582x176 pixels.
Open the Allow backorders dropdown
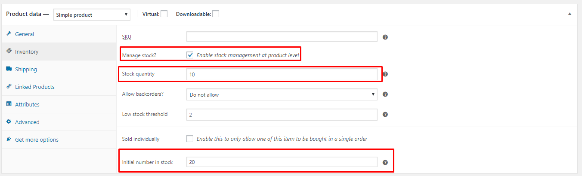tap(282, 94)
